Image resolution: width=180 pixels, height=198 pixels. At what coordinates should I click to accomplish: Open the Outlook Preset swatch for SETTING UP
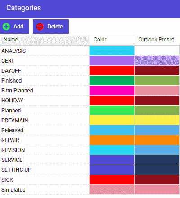pos(157,170)
